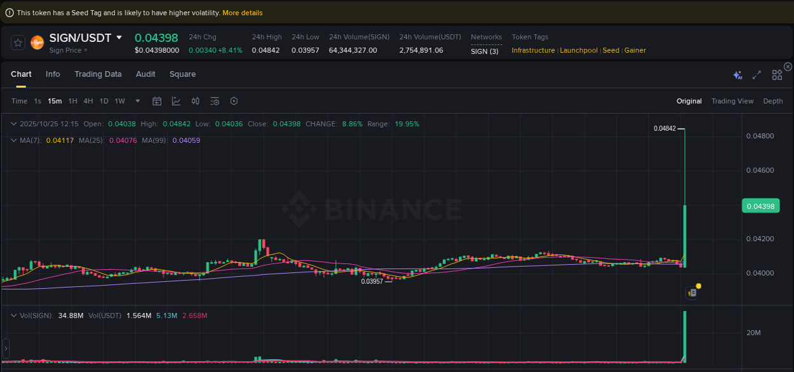Open the Launchpool token tag link
The width and height of the screenshot is (794, 372).
pyautogui.click(x=578, y=50)
